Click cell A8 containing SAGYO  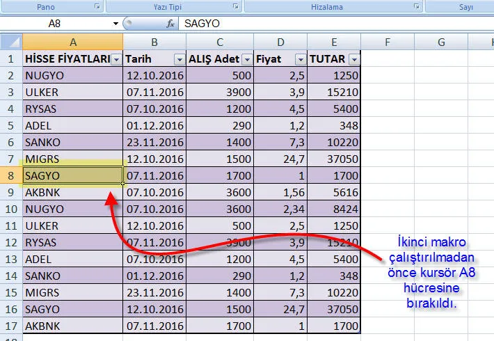(73, 176)
